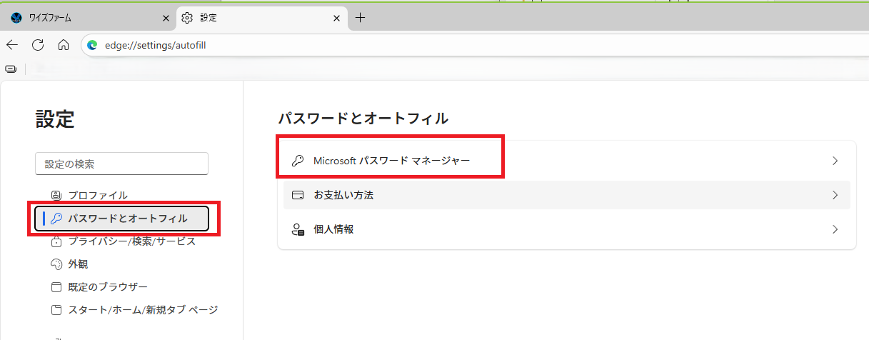The width and height of the screenshot is (869, 340).
Task: Open a new tab with plus button
Action: 360,18
